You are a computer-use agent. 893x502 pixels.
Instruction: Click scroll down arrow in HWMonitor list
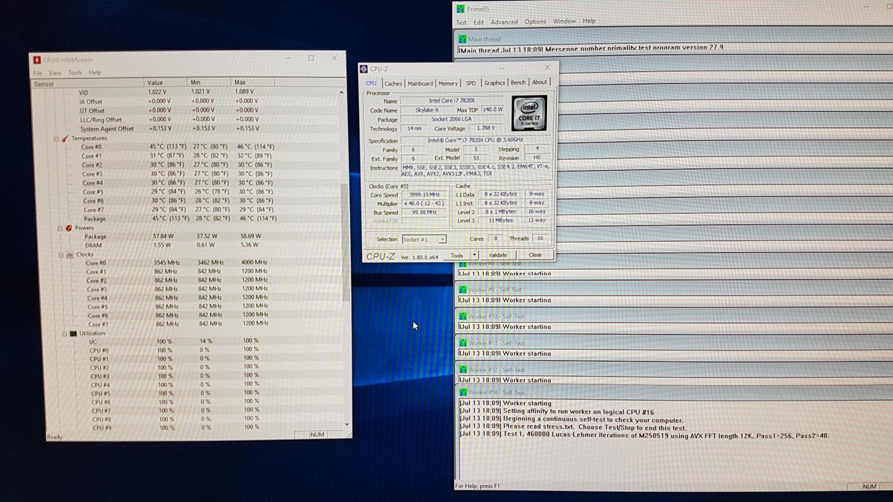tap(347, 424)
